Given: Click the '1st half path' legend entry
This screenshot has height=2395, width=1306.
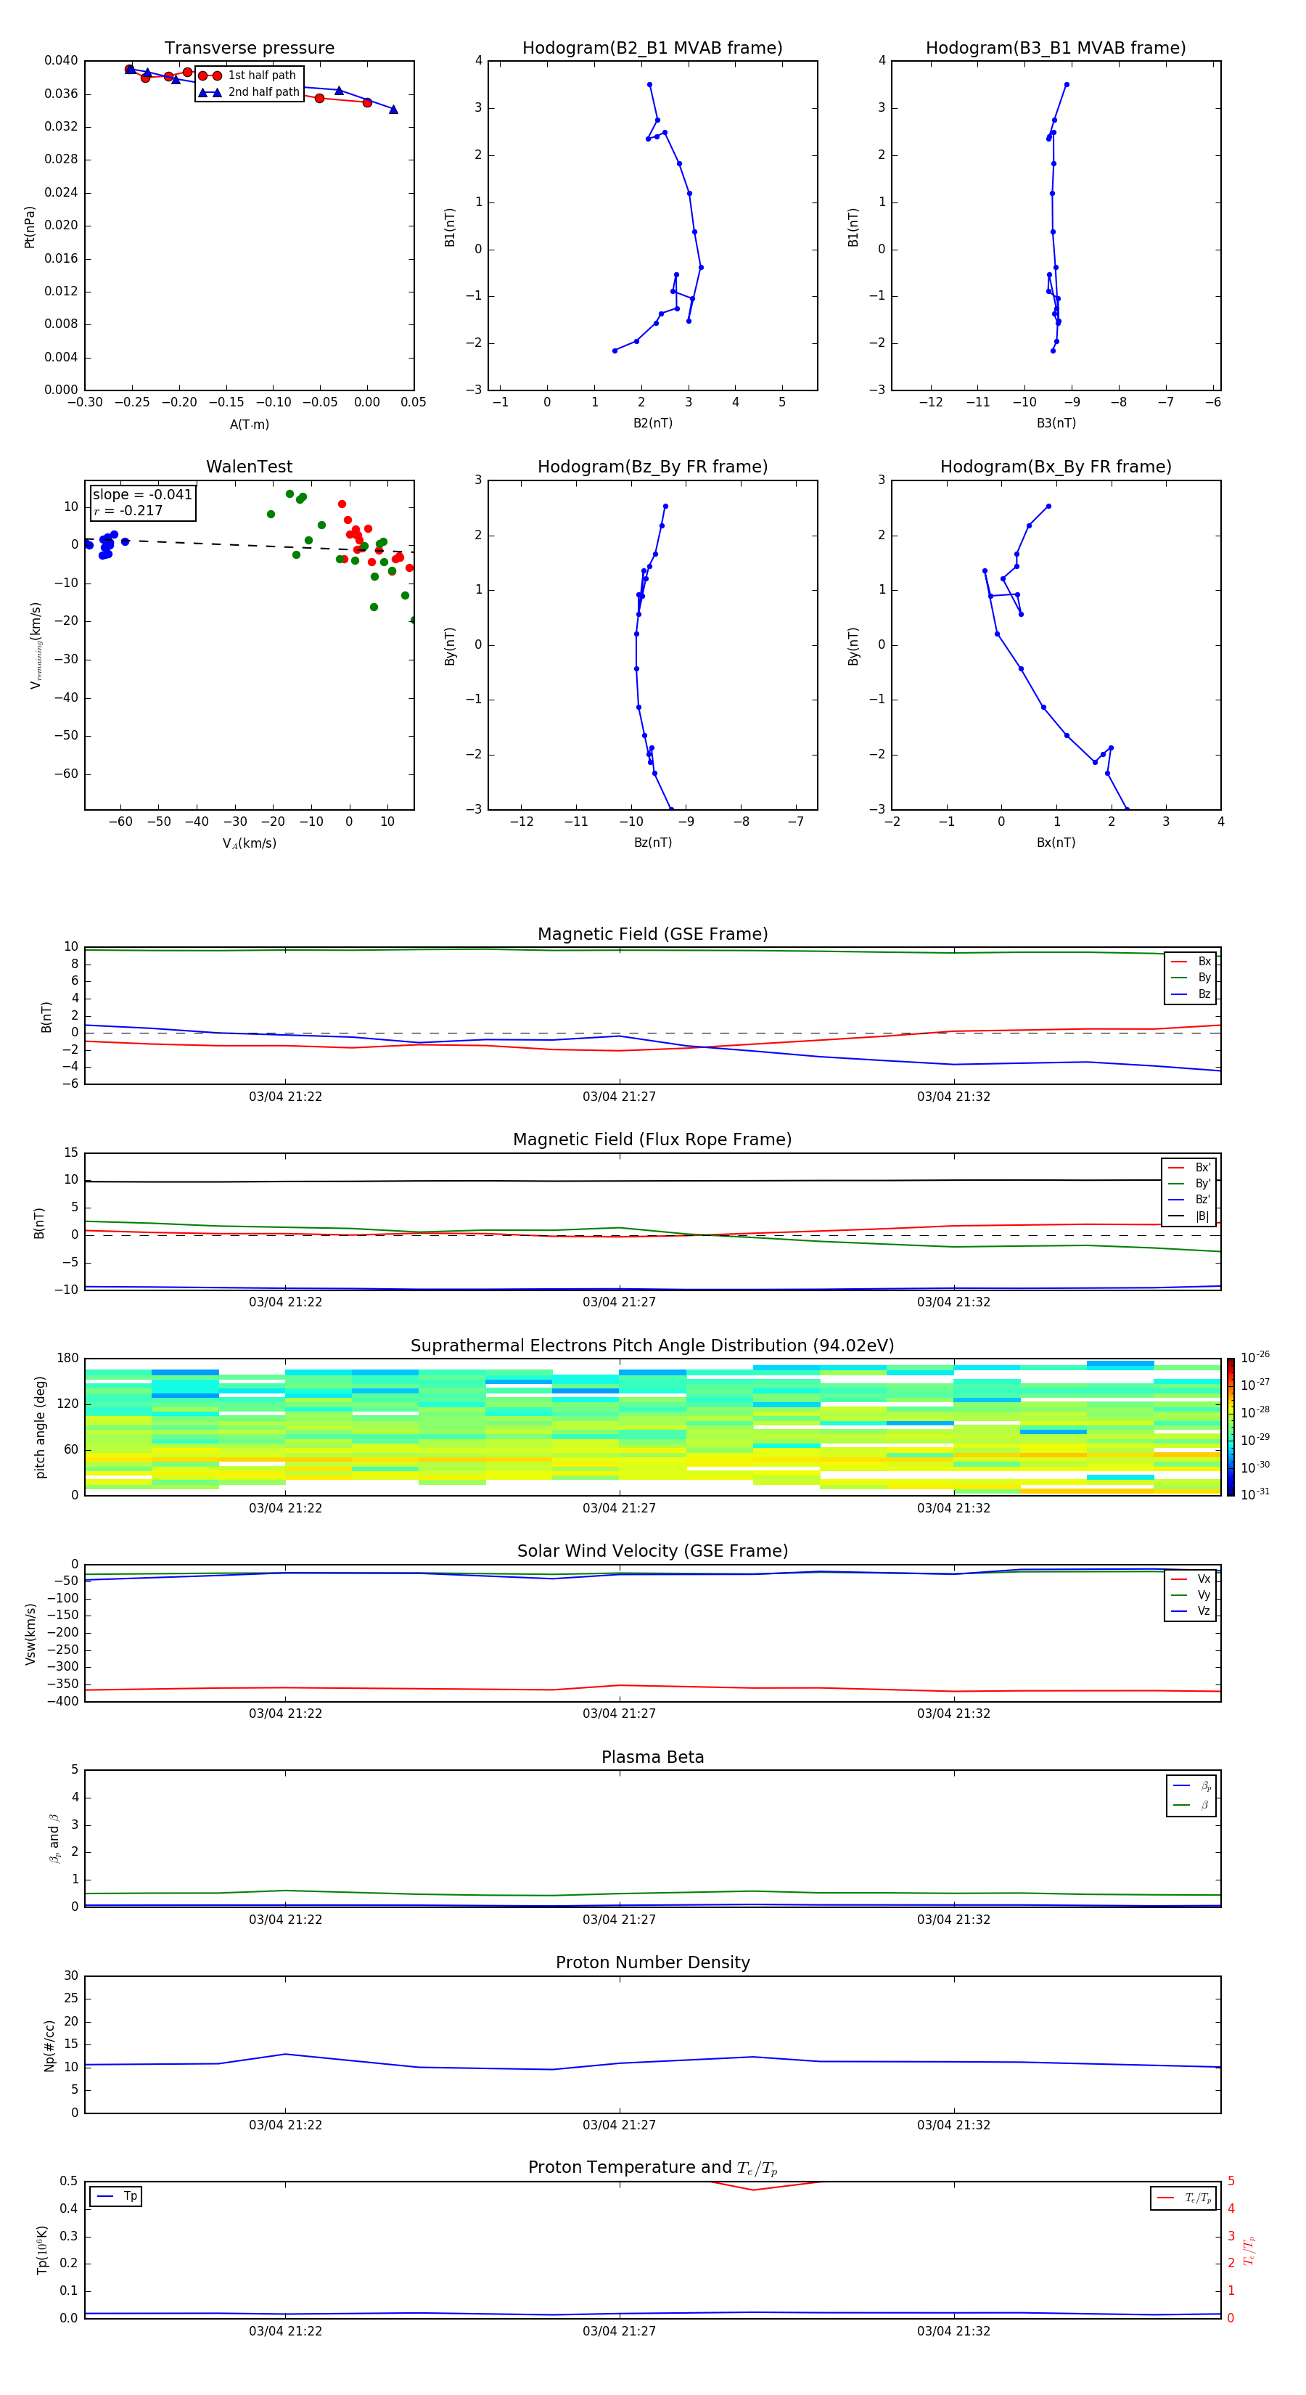Looking at the screenshot, I should (248, 75).
